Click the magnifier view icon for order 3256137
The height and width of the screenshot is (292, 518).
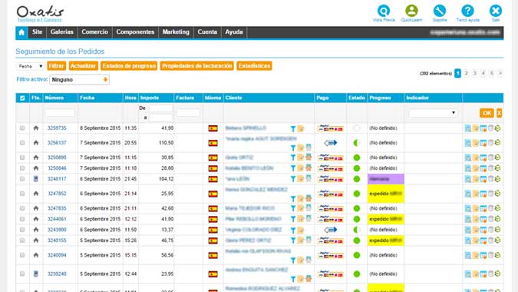pyautogui.click(x=468, y=143)
